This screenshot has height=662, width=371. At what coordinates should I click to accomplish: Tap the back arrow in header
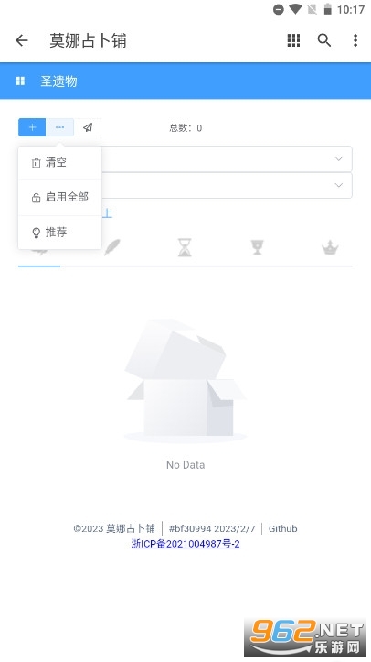22,40
